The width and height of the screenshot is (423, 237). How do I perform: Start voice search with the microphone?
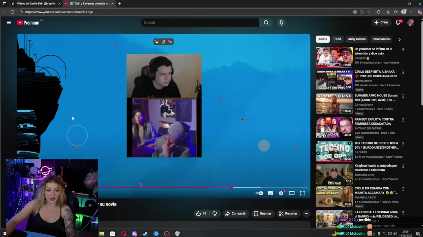click(281, 22)
